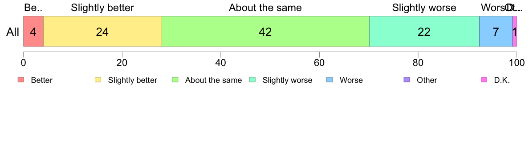Click the 40 tick label on the axis

pos(221,62)
